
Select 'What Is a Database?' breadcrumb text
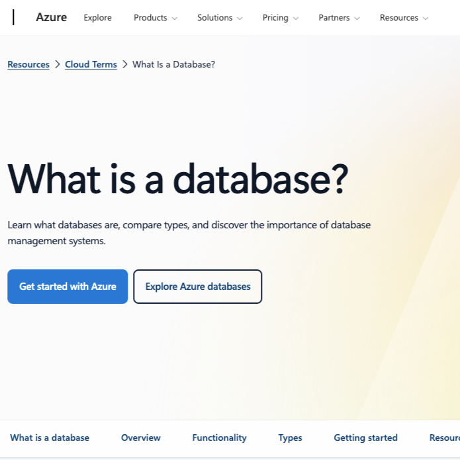(173, 64)
